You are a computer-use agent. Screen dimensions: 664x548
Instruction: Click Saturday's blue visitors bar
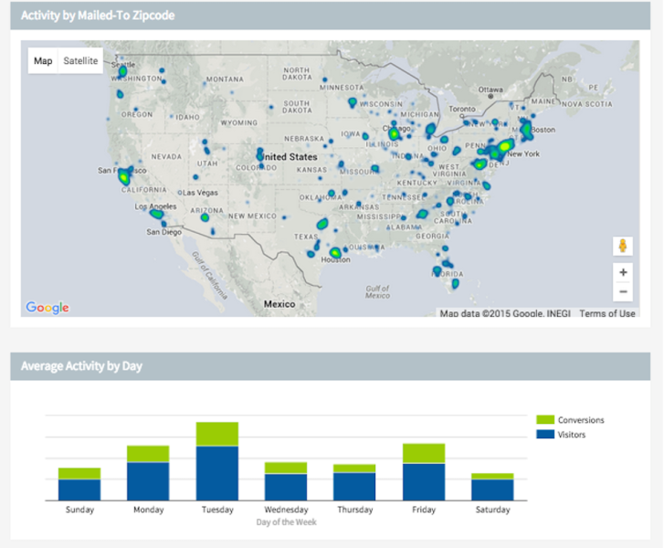[x=492, y=490]
